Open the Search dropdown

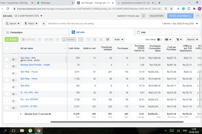[x=13, y=23]
